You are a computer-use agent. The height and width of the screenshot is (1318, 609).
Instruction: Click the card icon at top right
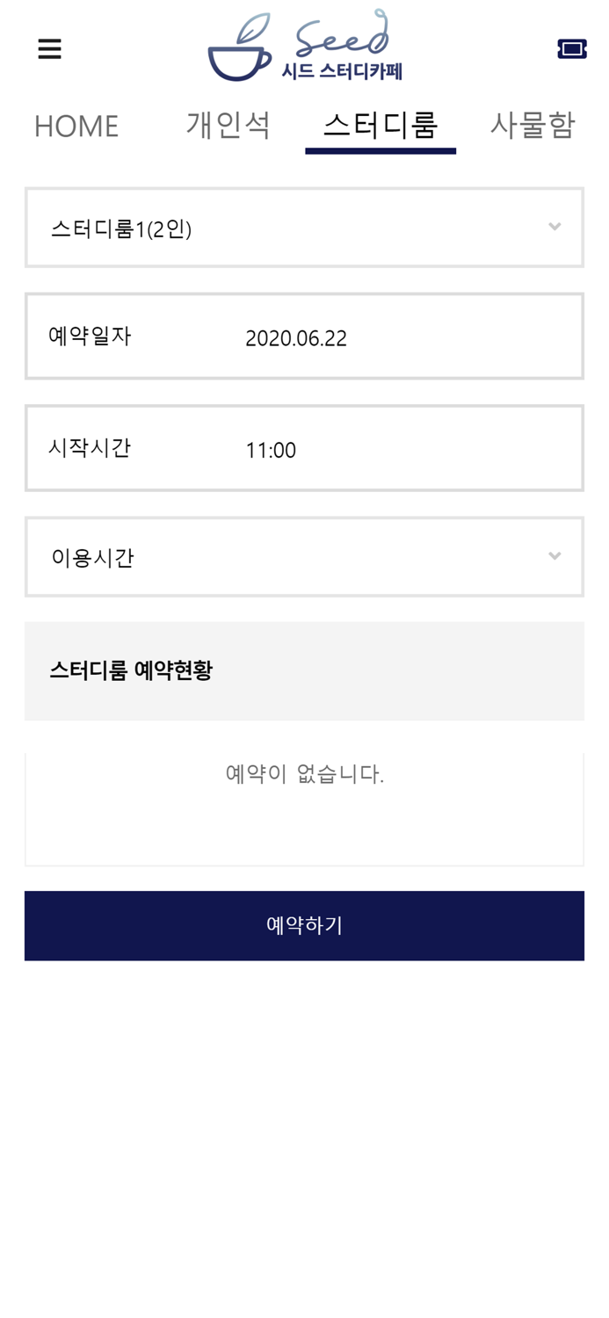tap(572, 48)
